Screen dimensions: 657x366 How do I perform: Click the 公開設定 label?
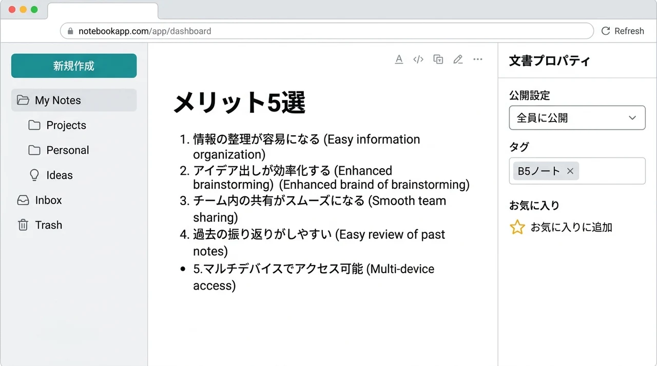(x=529, y=95)
